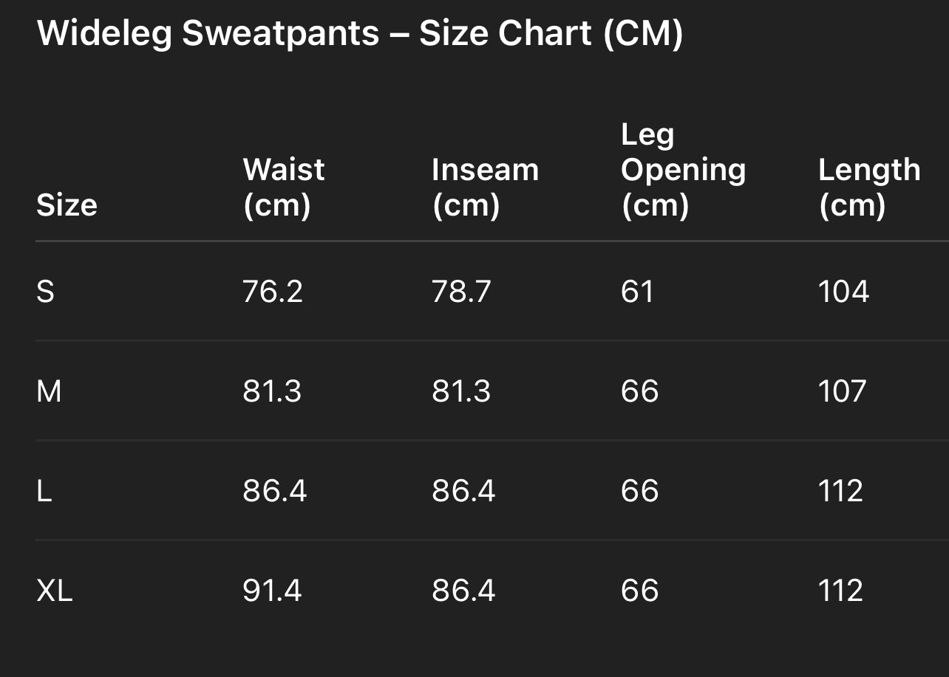The width and height of the screenshot is (949, 677).
Task: Click the M row waist value 81.3
Action: click(272, 391)
